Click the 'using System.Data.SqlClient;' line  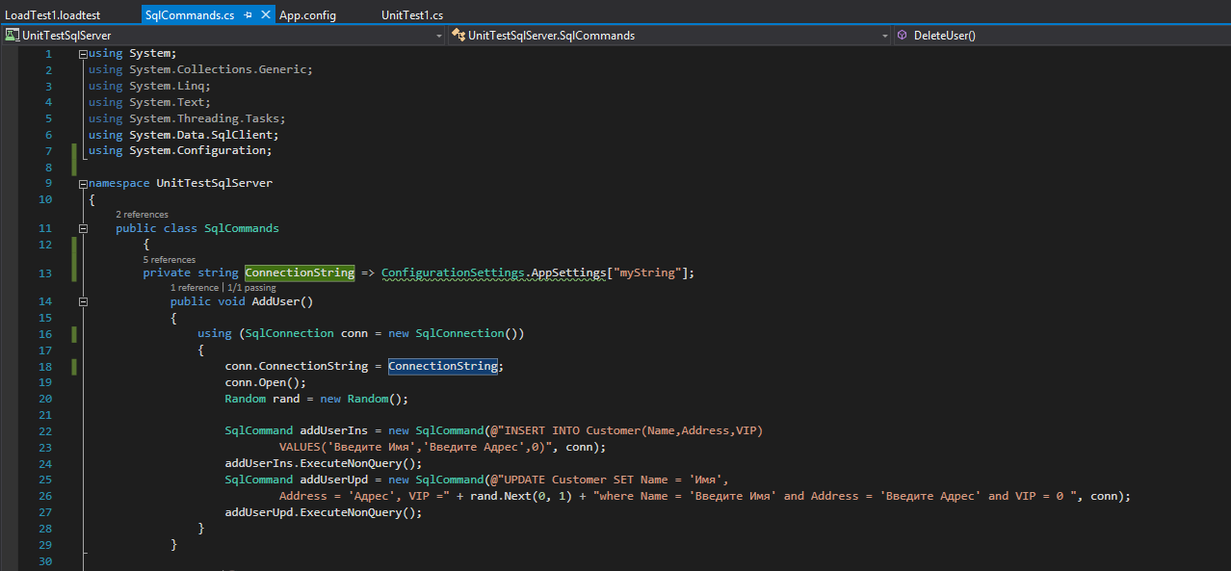(x=183, y=135)
